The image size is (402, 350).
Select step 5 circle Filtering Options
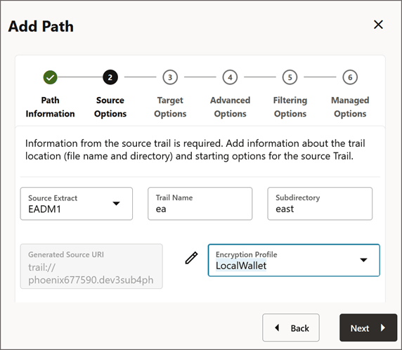click(x=290, y=77)
